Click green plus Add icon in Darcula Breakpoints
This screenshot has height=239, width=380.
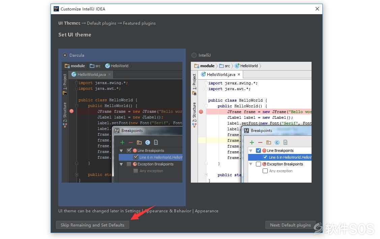122,142
